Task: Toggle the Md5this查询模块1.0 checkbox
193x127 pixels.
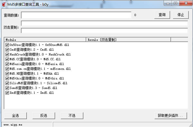Action: (7, 78)
